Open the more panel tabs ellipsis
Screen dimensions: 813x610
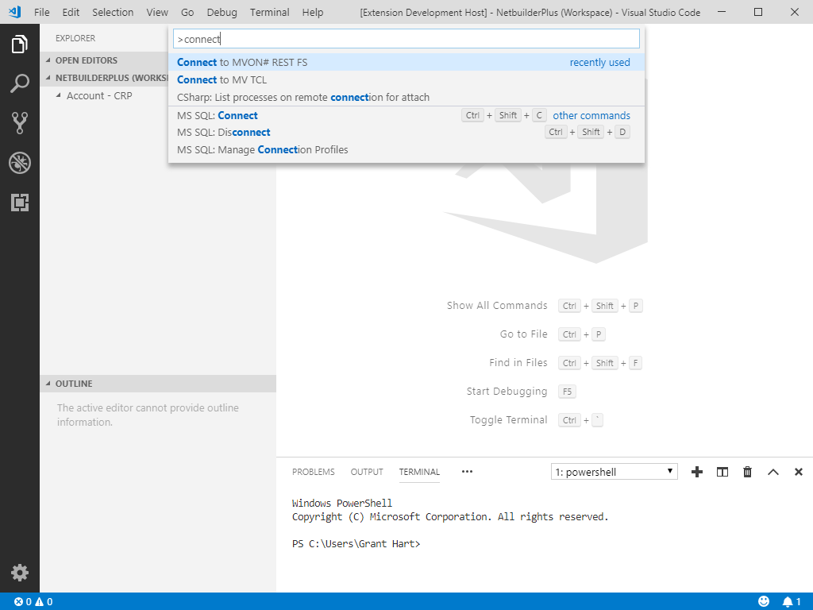click(x=467, y=472)
